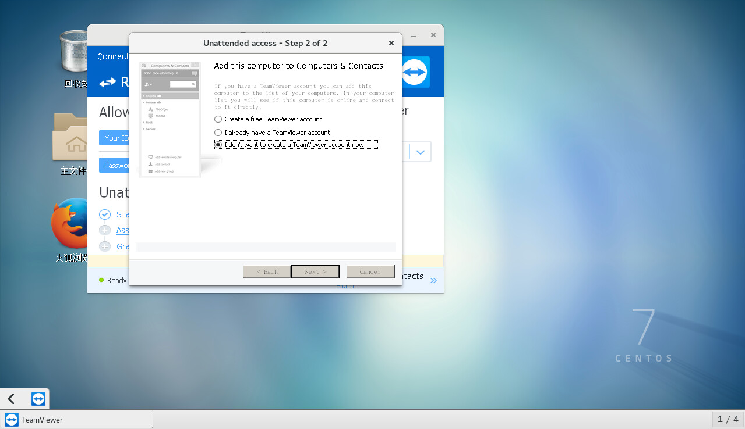Click the plus icon next to the Grant step

tap(105, 246)
